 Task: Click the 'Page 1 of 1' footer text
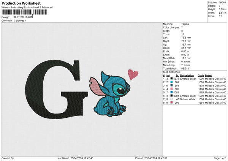[220, 158]
